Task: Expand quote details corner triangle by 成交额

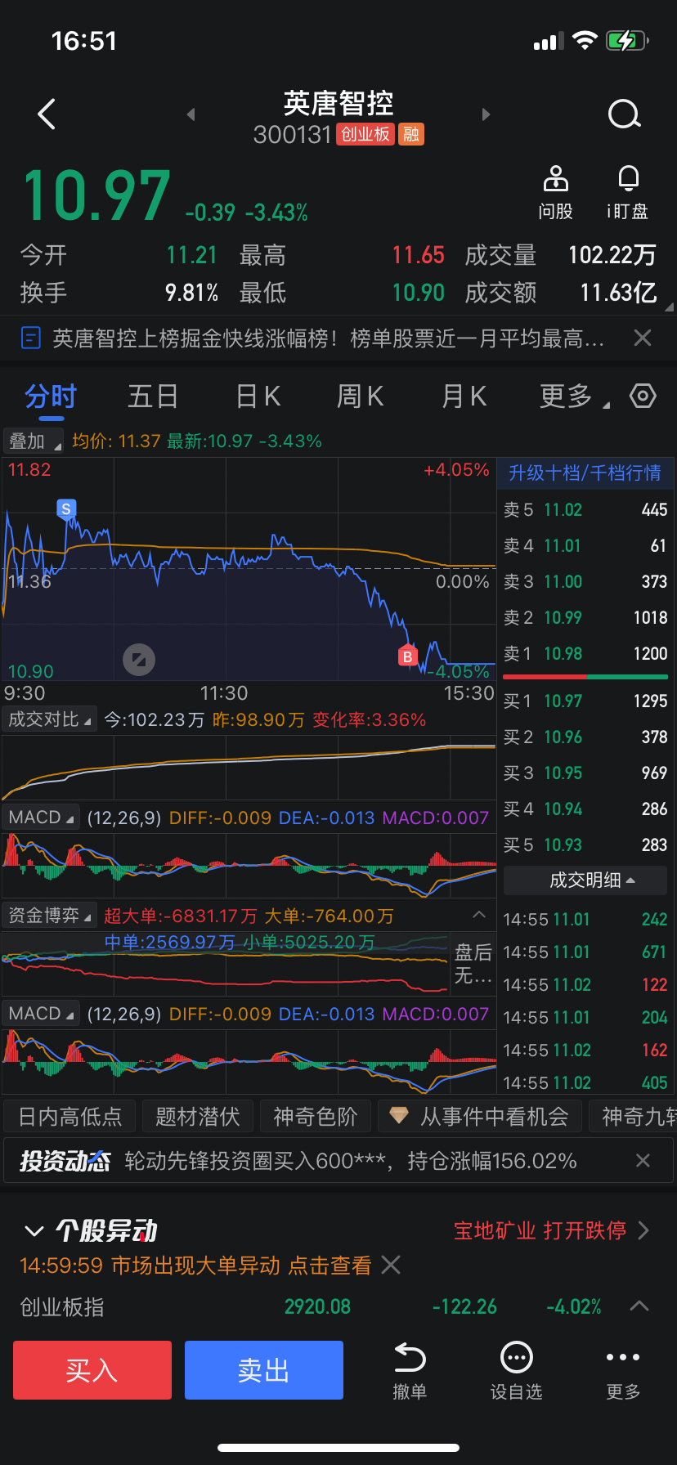Action: (669, 307)
